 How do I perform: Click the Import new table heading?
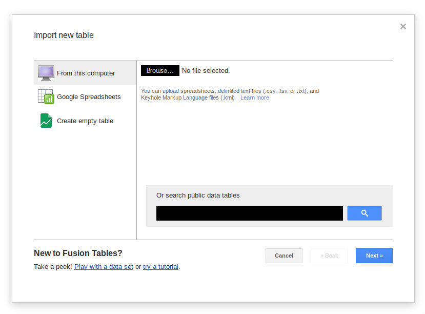[64, 35]
